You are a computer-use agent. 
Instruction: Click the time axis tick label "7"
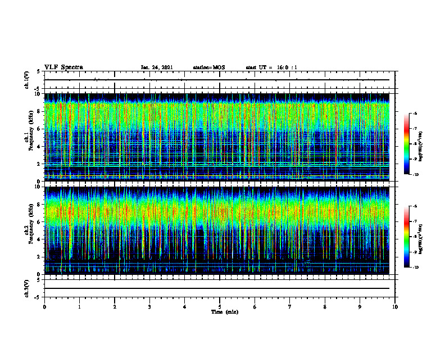point(290,307)
